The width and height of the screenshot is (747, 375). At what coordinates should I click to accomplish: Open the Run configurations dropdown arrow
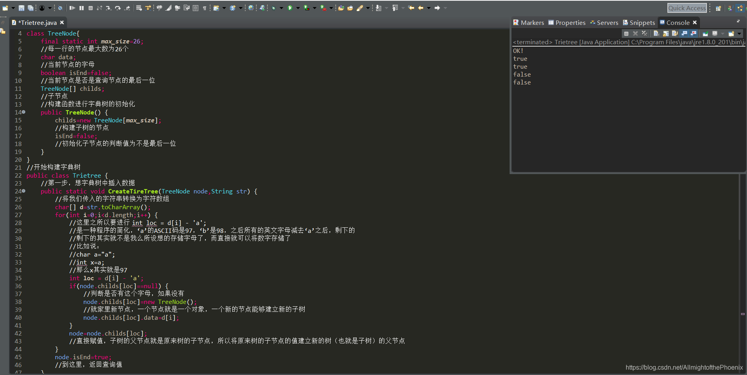point(298,8)
